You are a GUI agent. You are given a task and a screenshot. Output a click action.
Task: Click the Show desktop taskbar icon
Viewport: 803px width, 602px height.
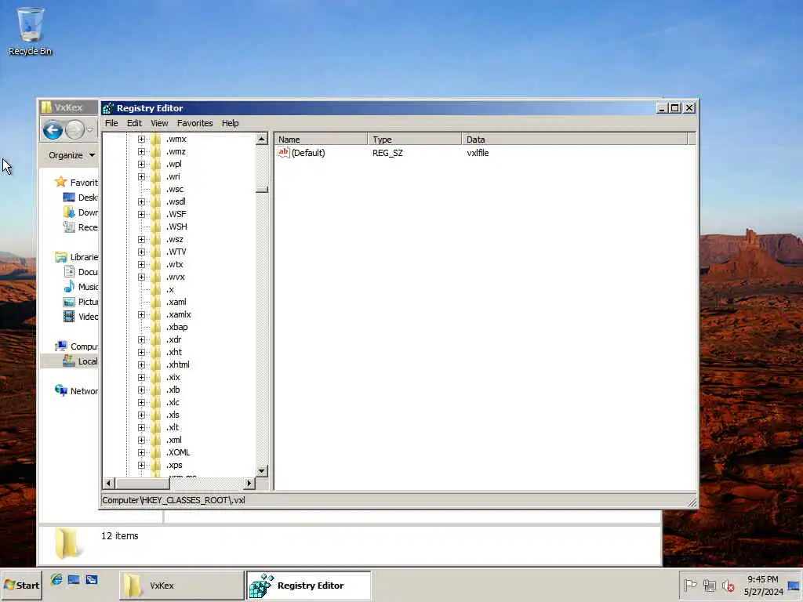click(x=74, y=579)
